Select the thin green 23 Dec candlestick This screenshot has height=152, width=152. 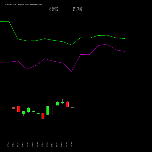coord(62,101)
